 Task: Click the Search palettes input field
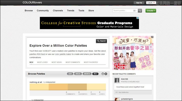click(122, 11)
